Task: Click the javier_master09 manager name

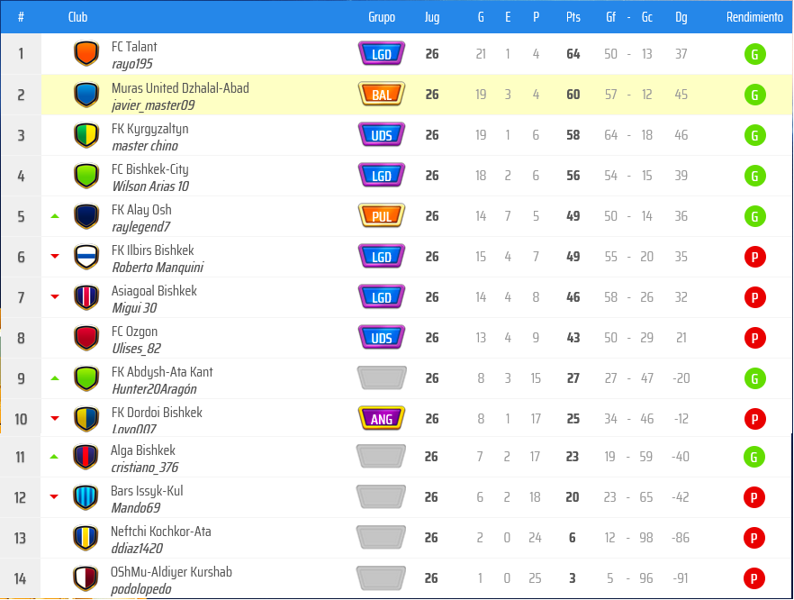Action: 149,103
